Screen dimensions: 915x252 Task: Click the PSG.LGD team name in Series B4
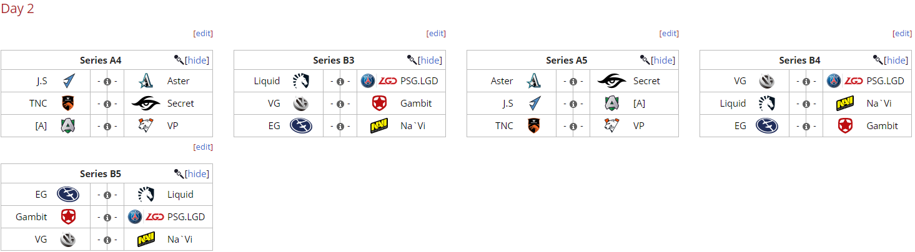pyautogui.click(x=885, y=81)
